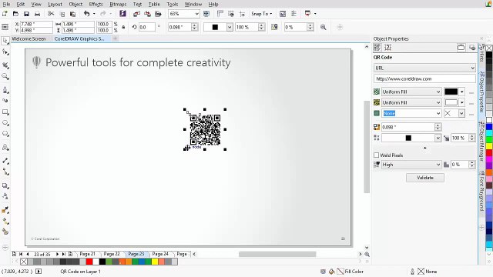This screenshot has height=277, width=493.
Task: Open a file with folder icon
Action: click(15, 14)
